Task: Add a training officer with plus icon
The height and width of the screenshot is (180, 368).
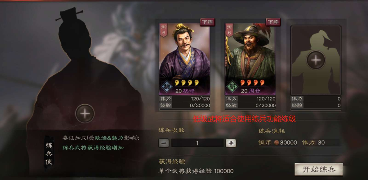Action: pos(85,113)
